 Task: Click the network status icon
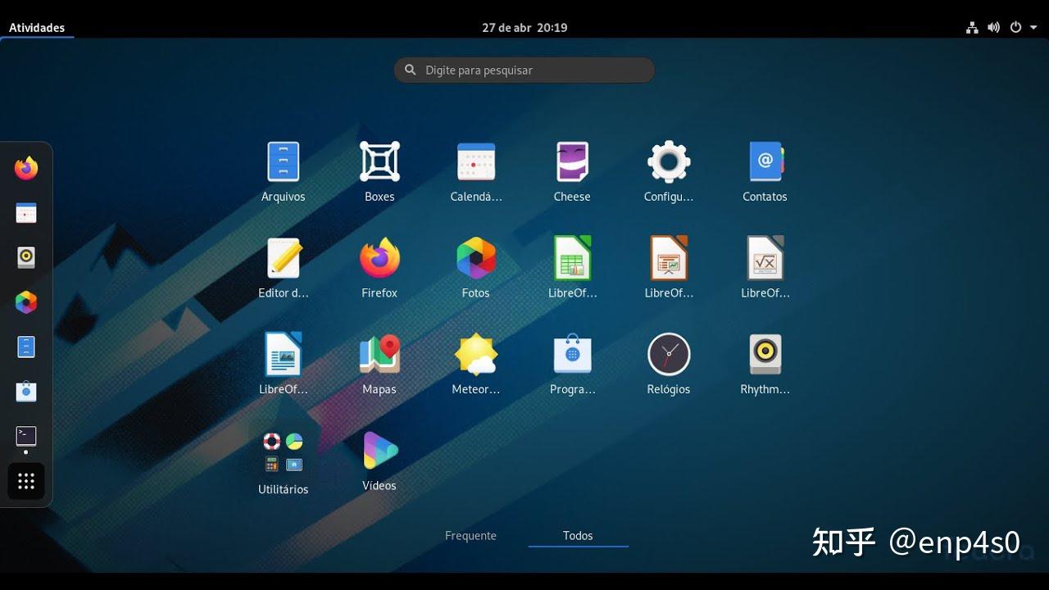(972, 27)
